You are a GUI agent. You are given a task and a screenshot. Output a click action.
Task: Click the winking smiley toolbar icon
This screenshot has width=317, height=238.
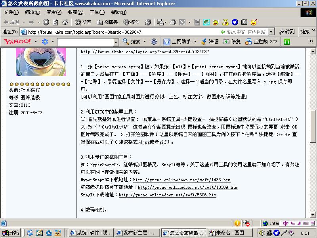(254, 22)
